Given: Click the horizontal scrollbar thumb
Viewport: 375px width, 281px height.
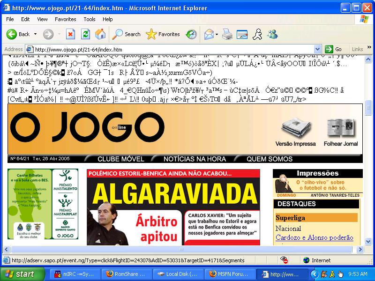Looking at the screenshot, I should pyautogui.click(x=181, y=250).
